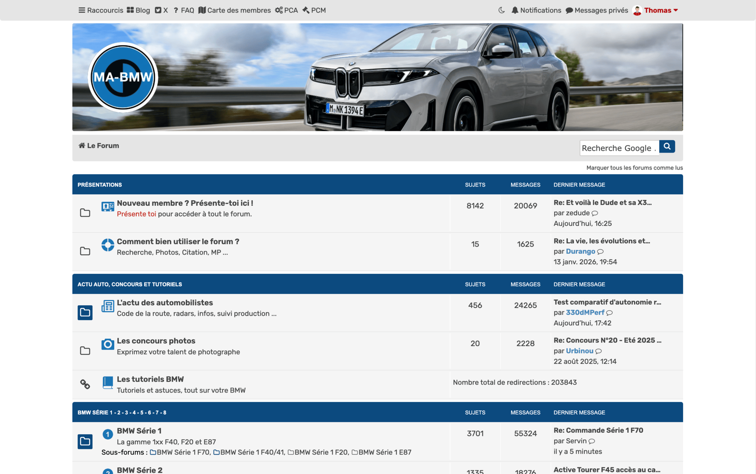This screenshot has width=756, height=474.
Task: Click the book icon beside Les tutoriels
Action: coord(107,382)
